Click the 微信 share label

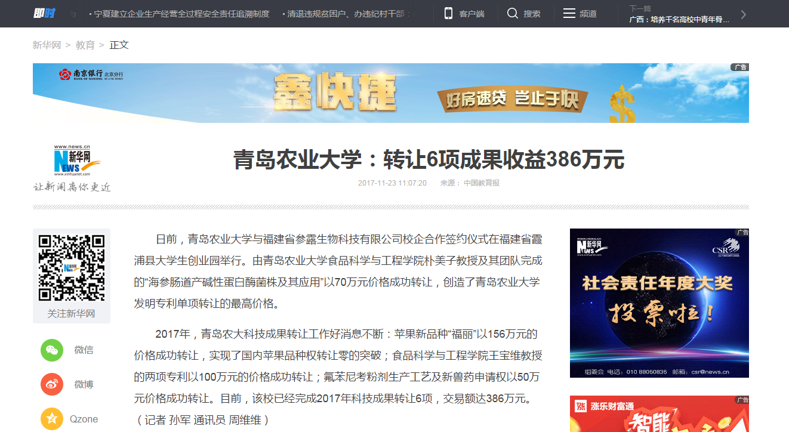tap(84, 350)
